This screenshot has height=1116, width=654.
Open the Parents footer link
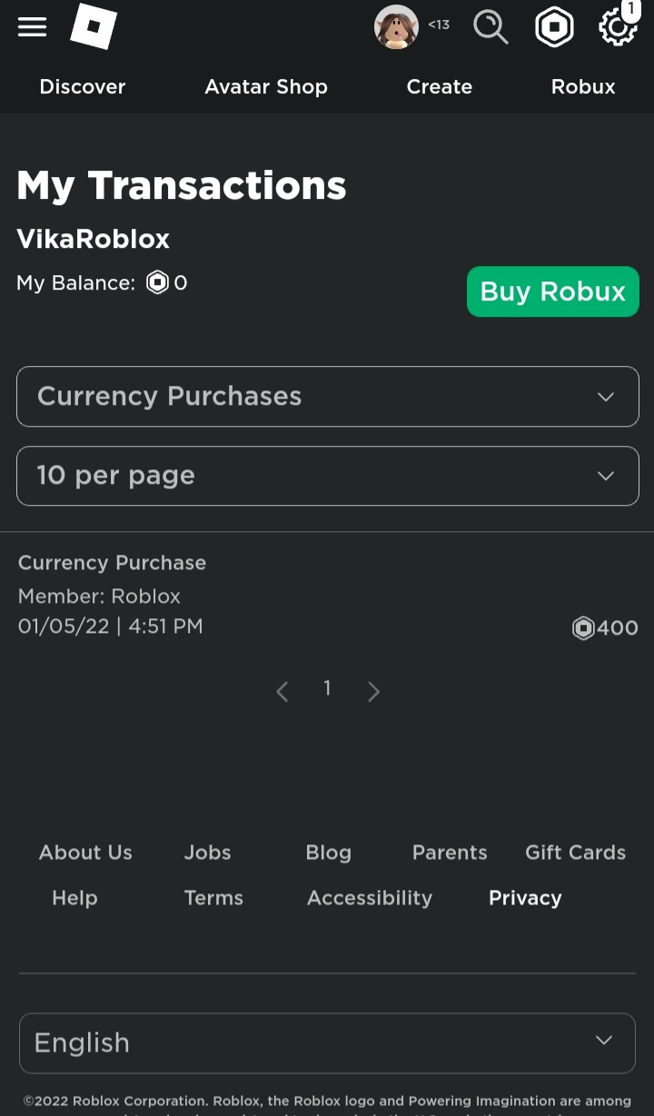click(450, 853)
